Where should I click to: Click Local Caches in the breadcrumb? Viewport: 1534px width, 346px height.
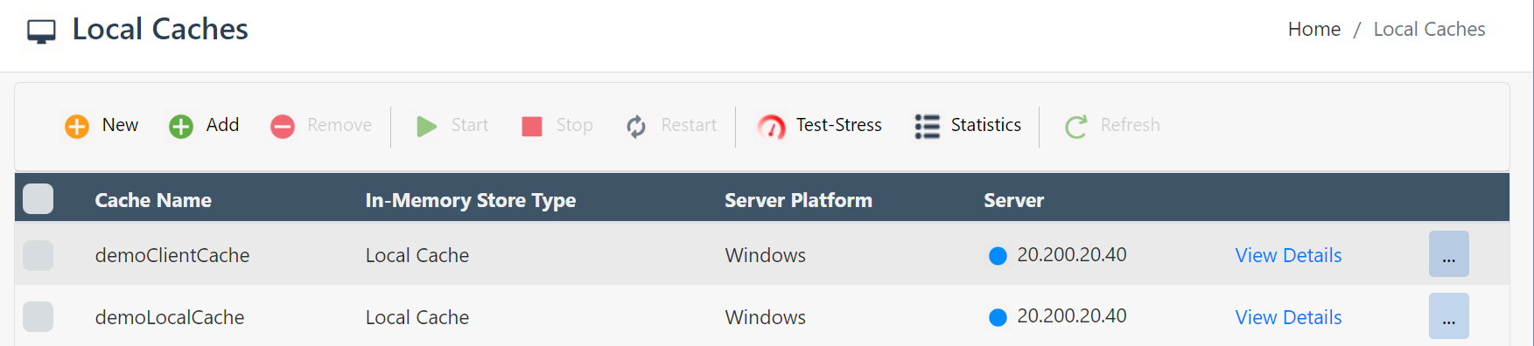click(x=1429, y=29)
